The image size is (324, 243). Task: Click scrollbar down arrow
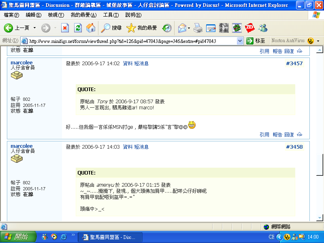point(320,217)
